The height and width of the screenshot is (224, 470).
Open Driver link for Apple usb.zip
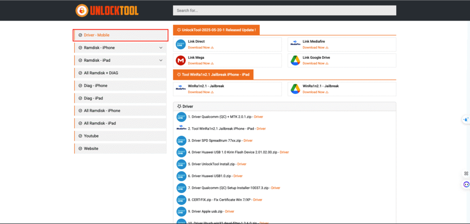229,212
